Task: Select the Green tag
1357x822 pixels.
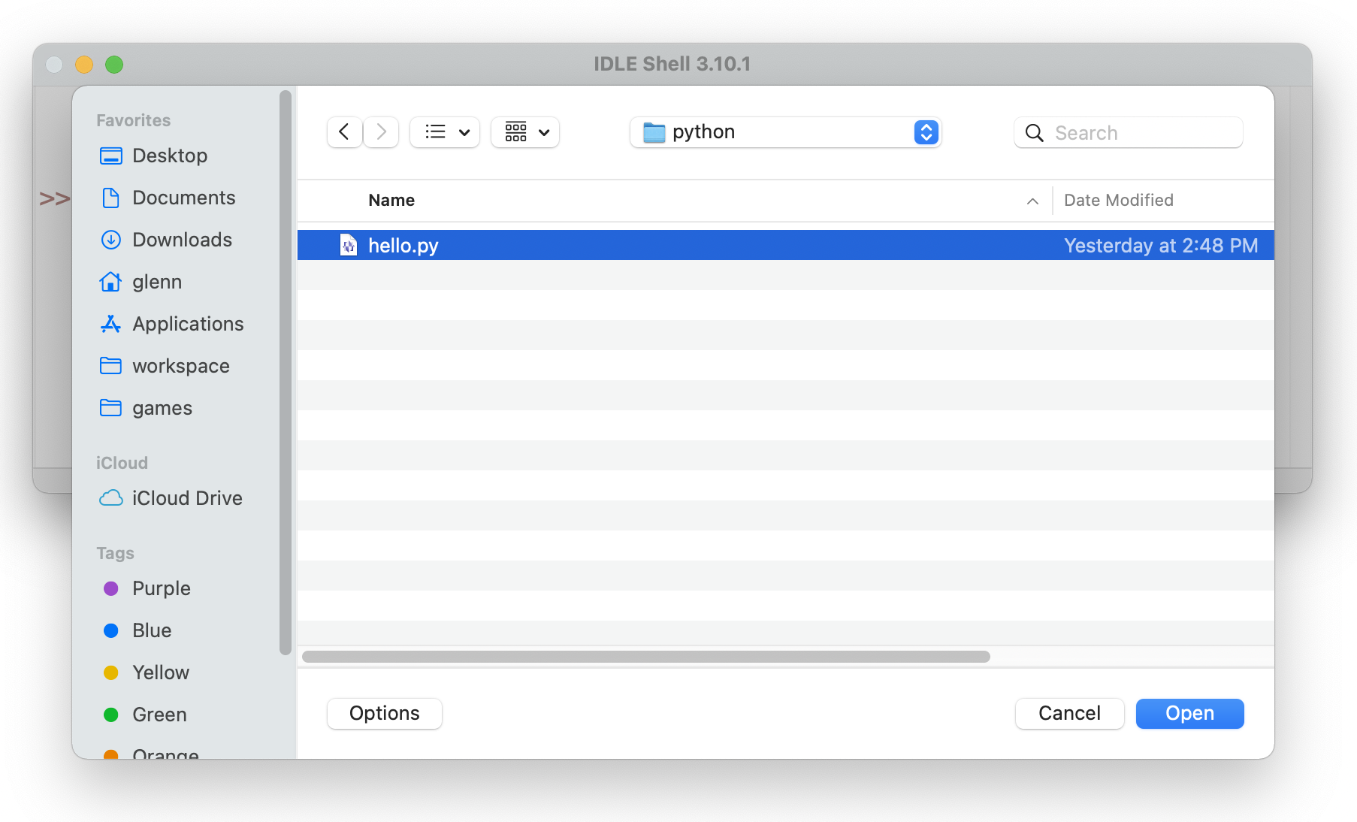Action: 159,715
